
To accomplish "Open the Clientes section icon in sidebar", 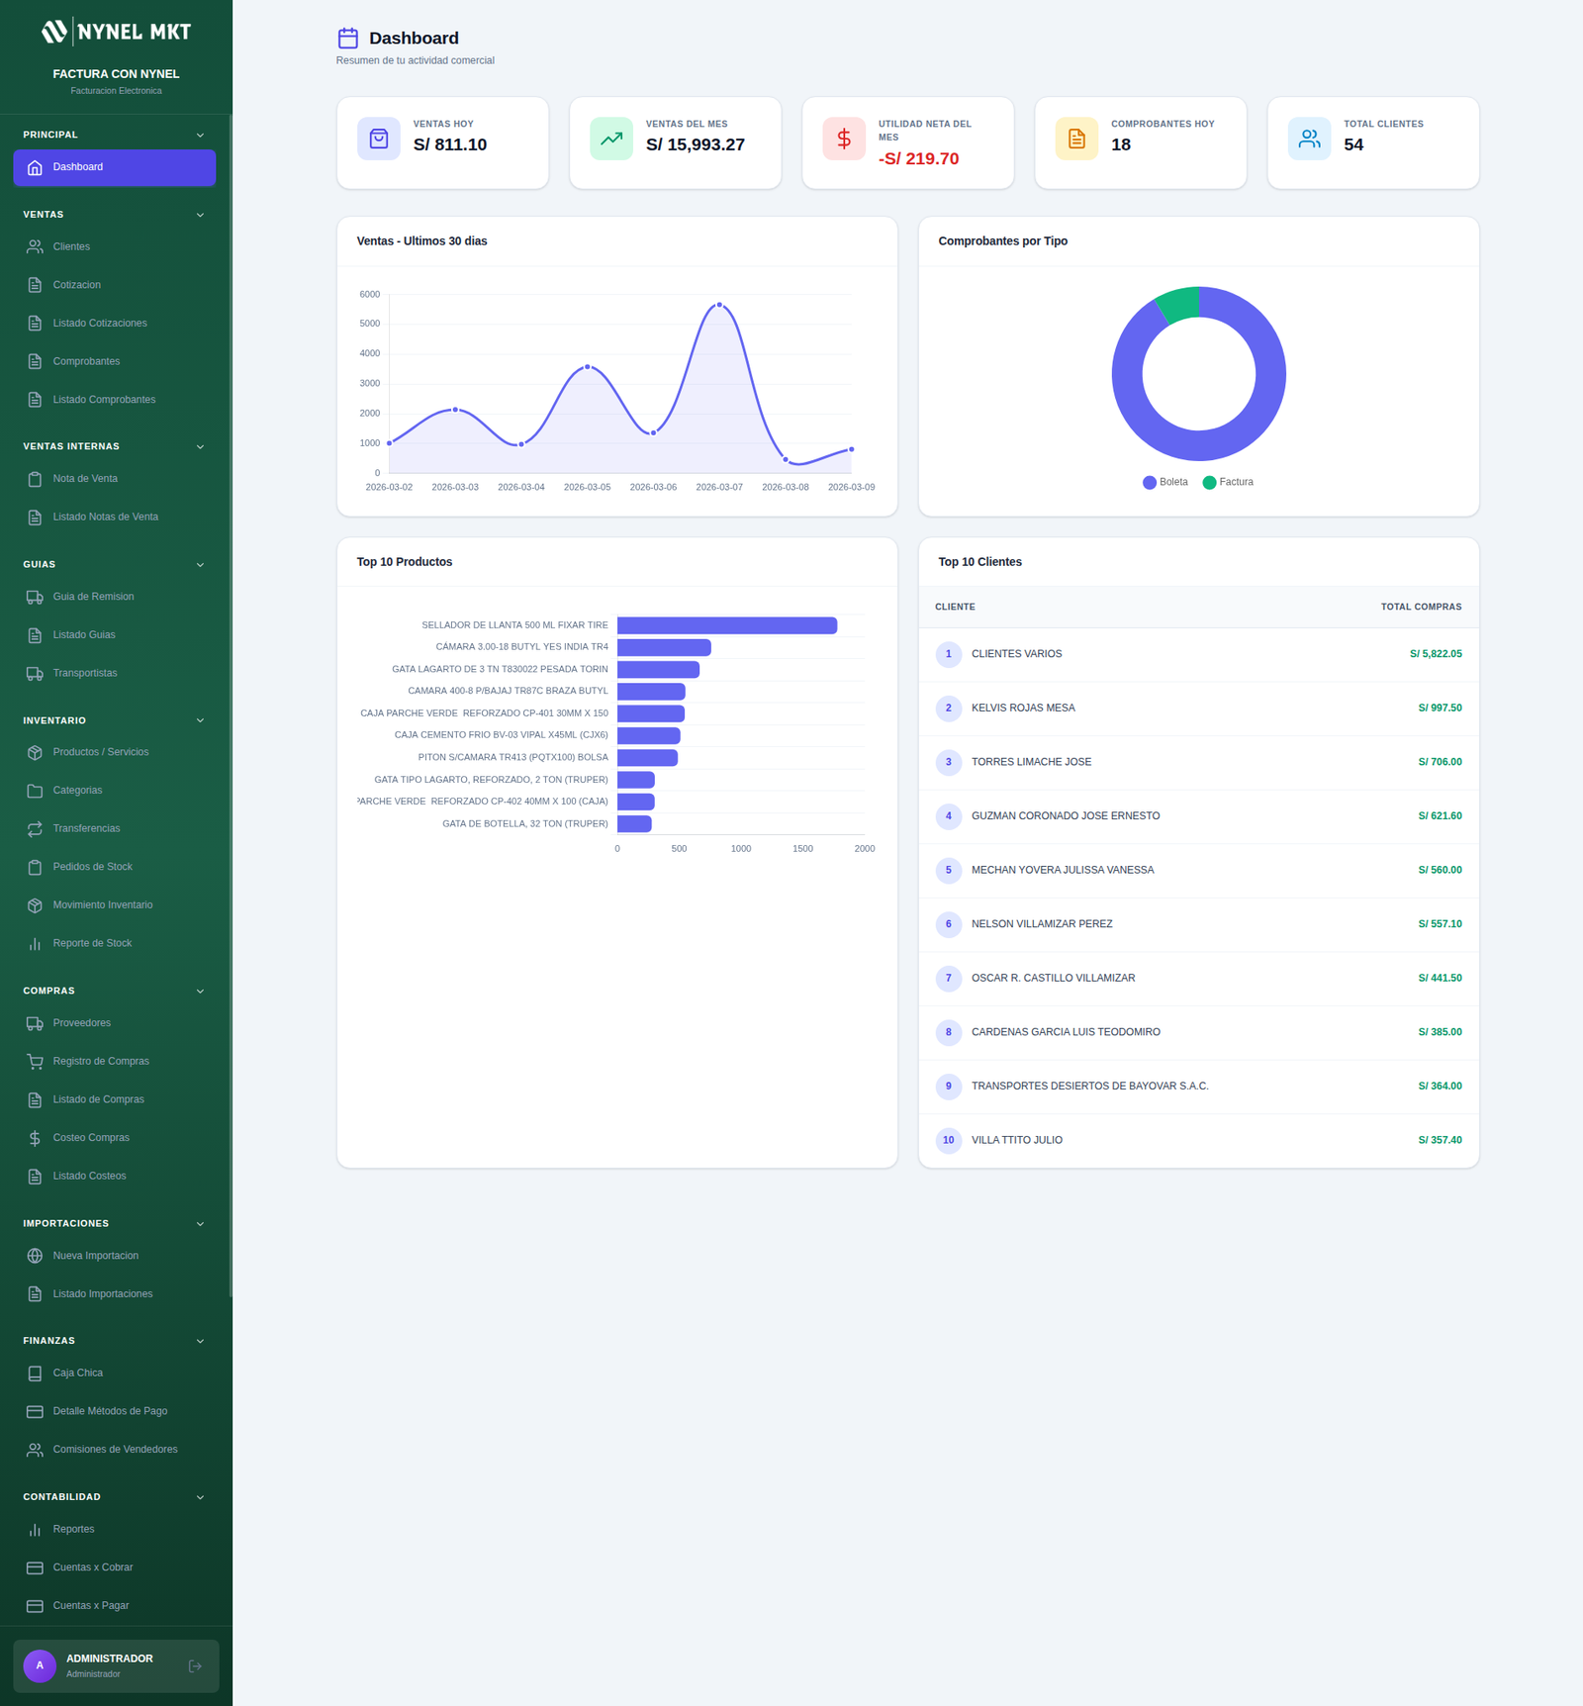I will click(35, 246).
